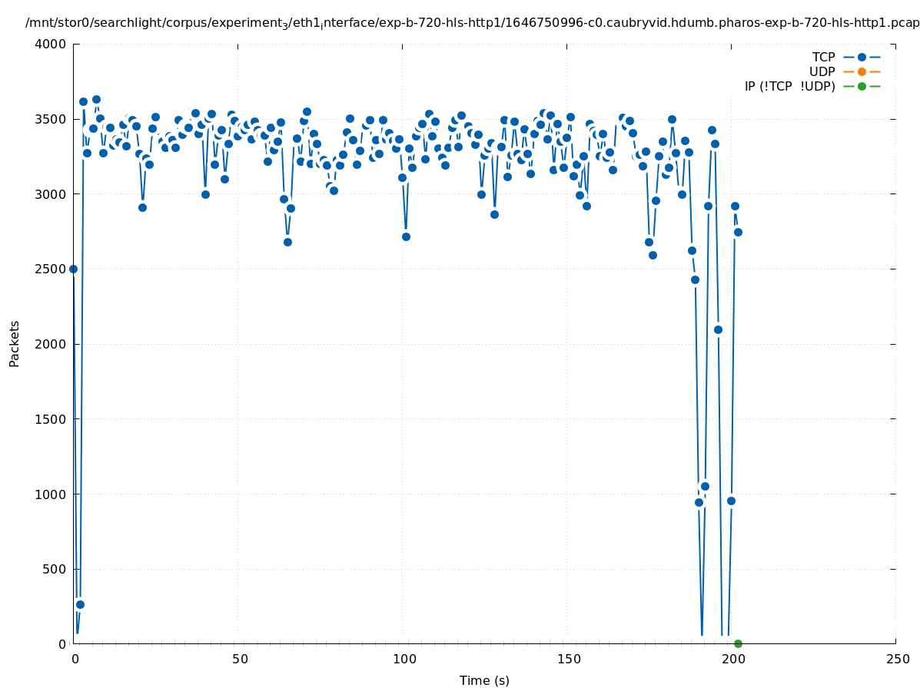Click the 150 tick on the time axis
The width and height of the screenshot is (920, 691).
pyautogui.click(x=567, y=659)
